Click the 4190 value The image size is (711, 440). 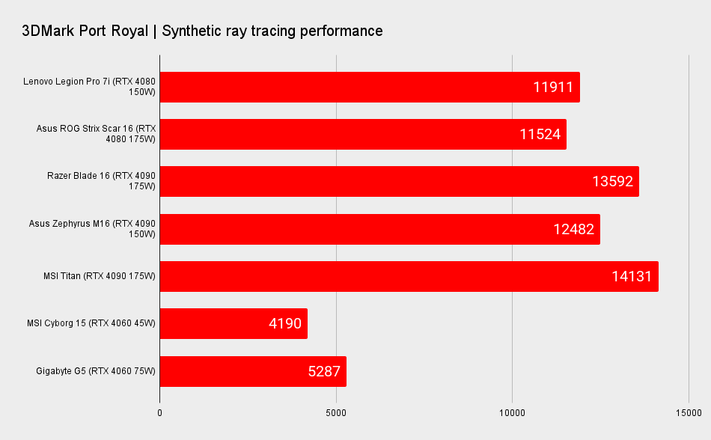click(x=284, y=323)
